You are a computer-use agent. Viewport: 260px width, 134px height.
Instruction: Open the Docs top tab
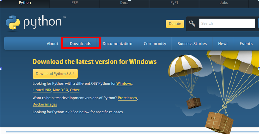pyautogui.click(x=124, y=3)
